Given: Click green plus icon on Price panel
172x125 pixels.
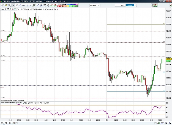Looking at the screenshot, I should pos(15,9).
